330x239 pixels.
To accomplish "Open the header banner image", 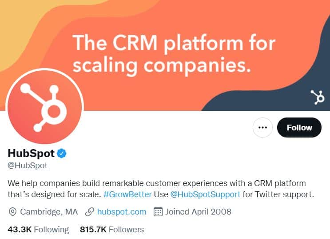I will tap(165, 55).
